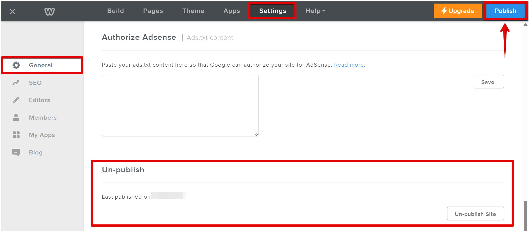Open the Apps tab
This screenshot has height=231, width=529.
232,11
